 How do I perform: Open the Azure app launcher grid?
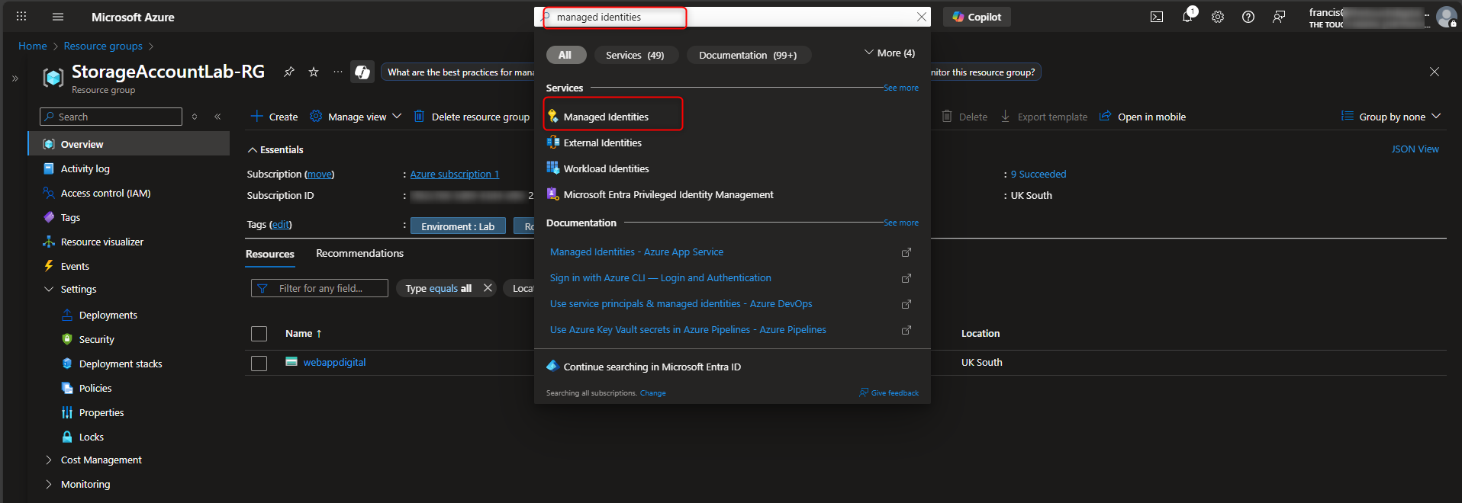21,16
